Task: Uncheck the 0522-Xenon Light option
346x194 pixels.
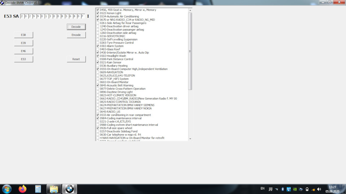Action: click(x=98, y=13)
